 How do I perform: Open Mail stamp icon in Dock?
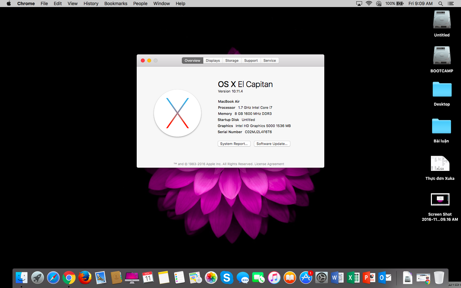(101, 277)
